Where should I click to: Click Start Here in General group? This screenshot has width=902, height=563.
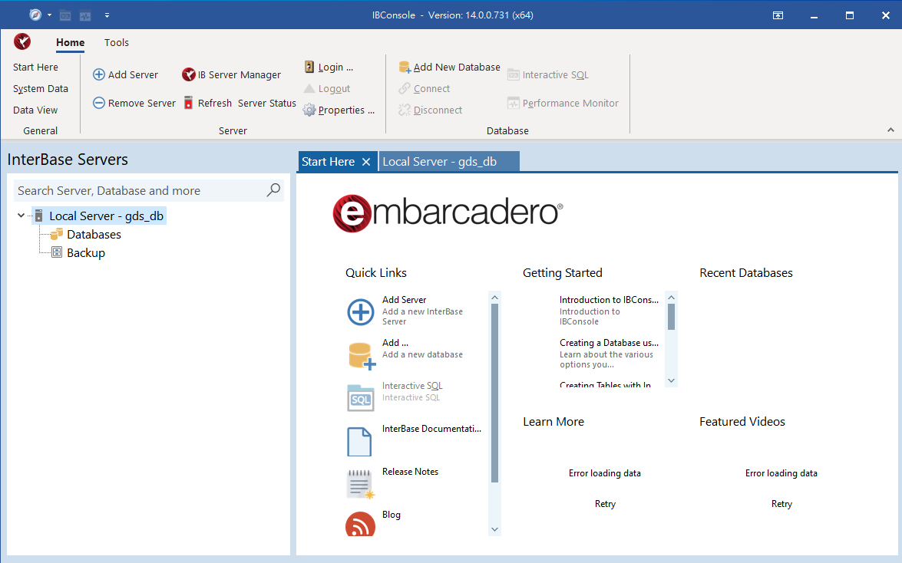(x=35, y=67)
